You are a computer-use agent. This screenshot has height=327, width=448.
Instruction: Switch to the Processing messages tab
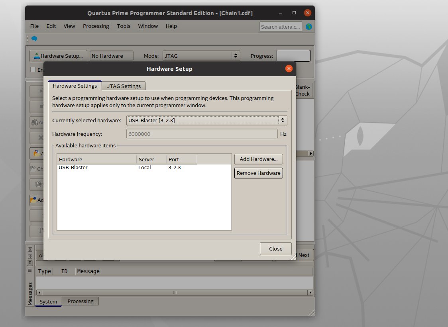point(80,301)
